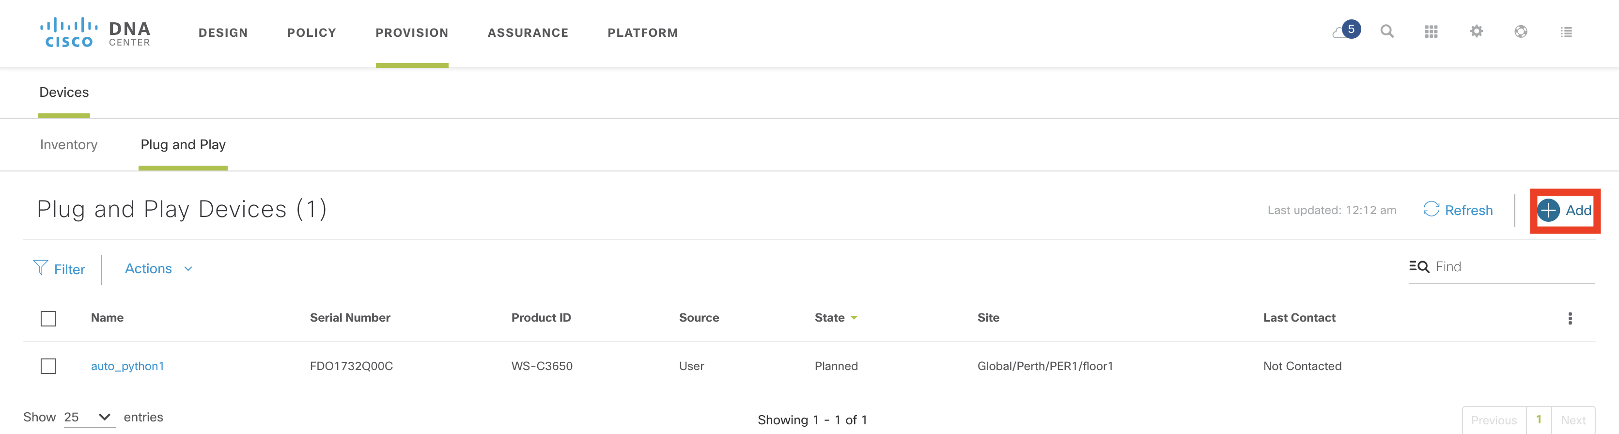Toggle the select-all checkbox in header
The width and height of the screenshot is (1619, 434).
click(x=48, y=318)
